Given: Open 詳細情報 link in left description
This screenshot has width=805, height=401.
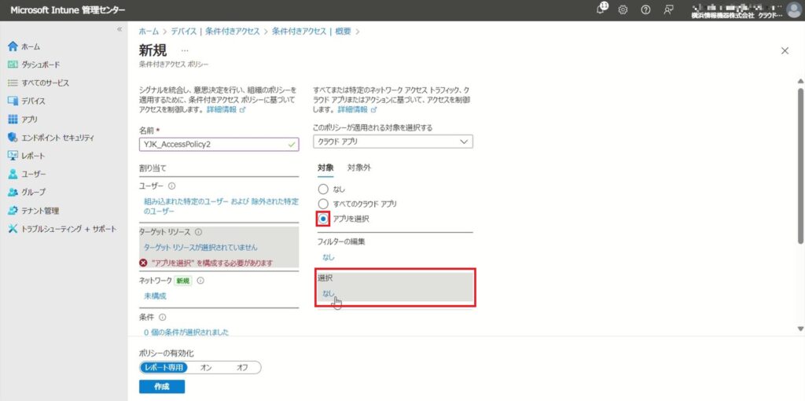Looking at the screenshot, I should [226, 109].
